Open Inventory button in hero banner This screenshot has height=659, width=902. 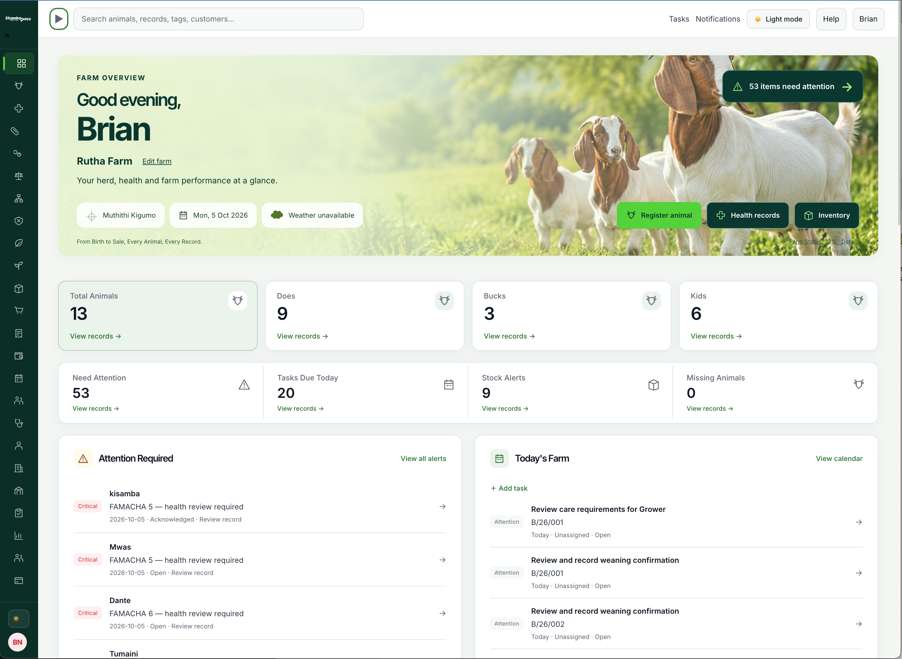(827, 216)
